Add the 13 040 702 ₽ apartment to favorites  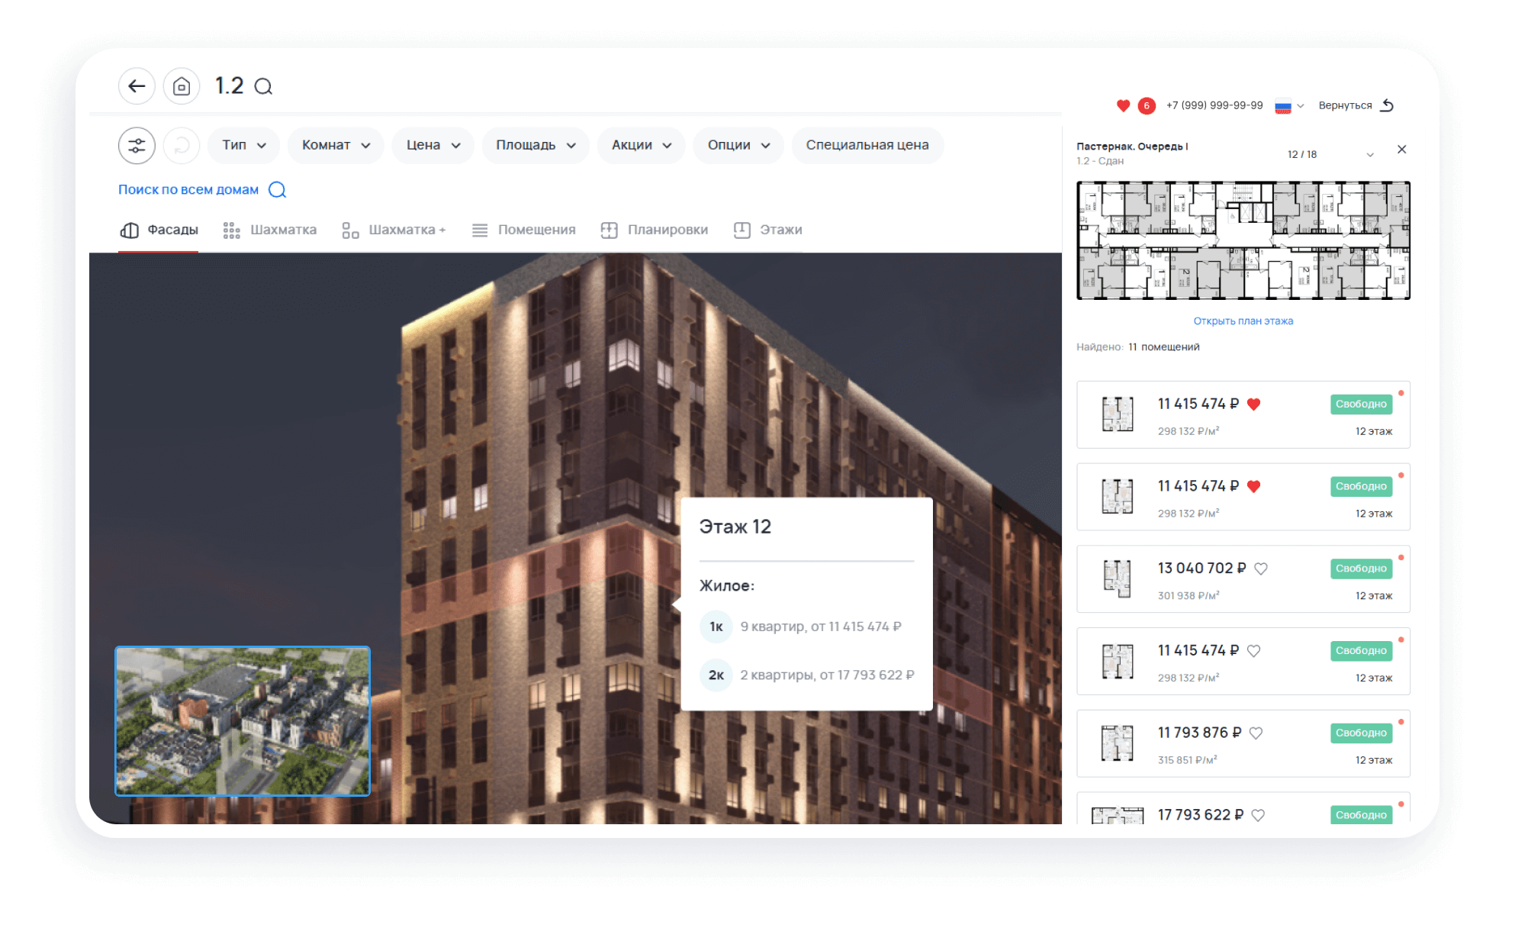(x=1261, y=569)
